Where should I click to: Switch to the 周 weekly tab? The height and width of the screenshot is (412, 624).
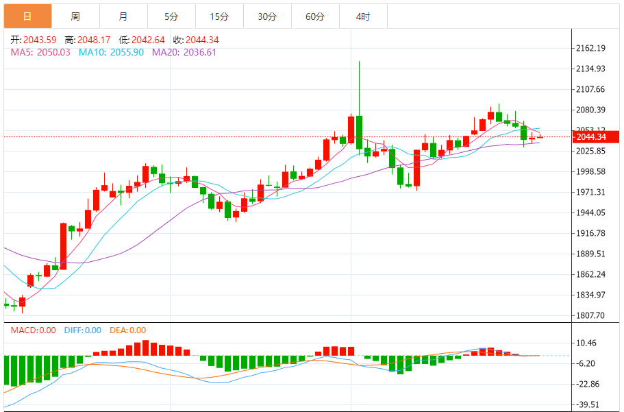[x=75, y=16]
